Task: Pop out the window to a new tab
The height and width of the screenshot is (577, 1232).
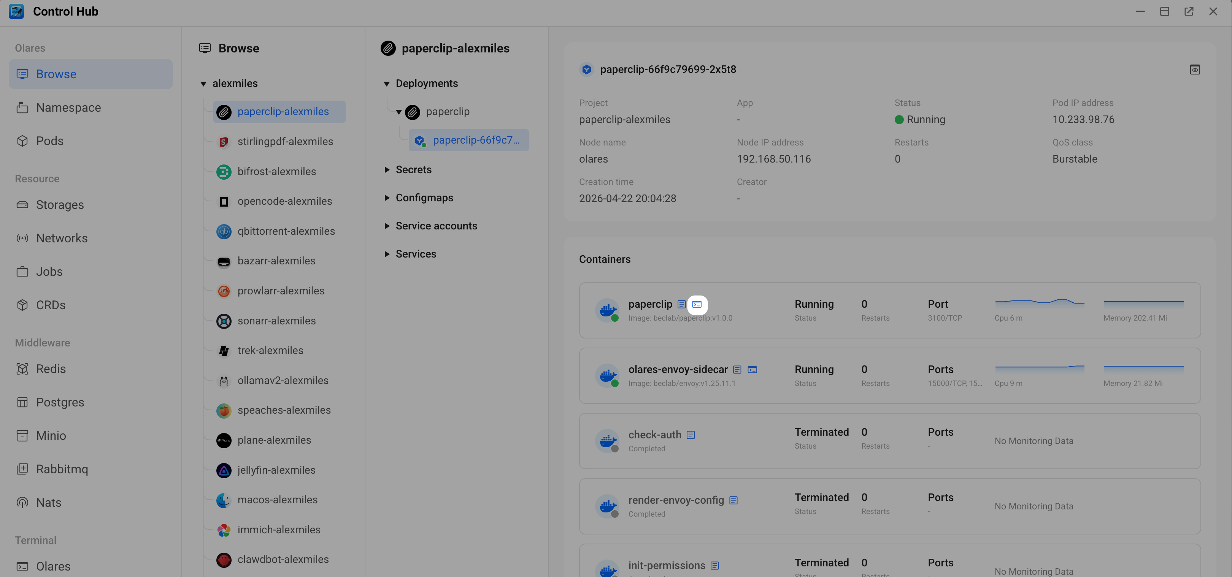Action: pos(1189,11)
